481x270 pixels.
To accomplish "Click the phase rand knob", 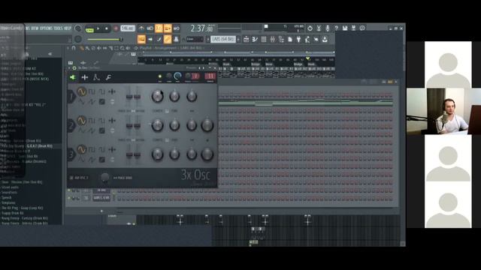I will 104,177.
